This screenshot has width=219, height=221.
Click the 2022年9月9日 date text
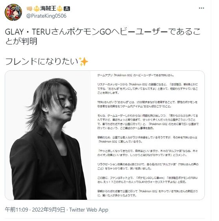point(48,210)
